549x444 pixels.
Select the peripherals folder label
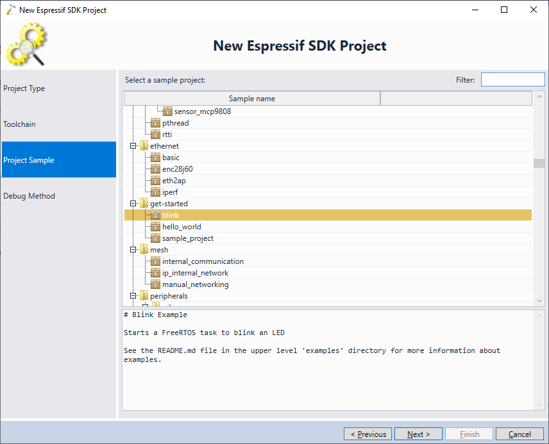[x=169, y=297]
